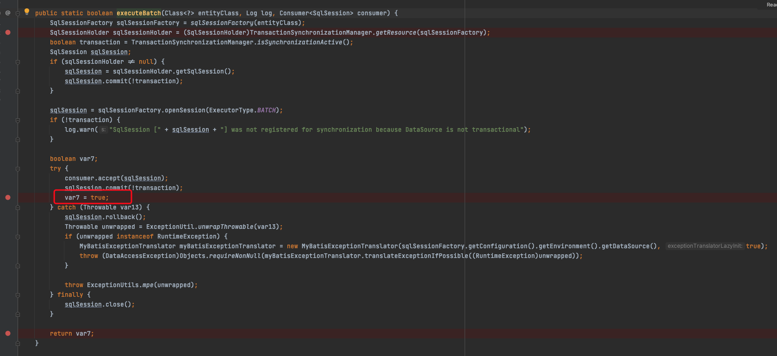
Task: Collapse the 'if (unwrapped instanceof' block
Action: [x=18, y=237]
